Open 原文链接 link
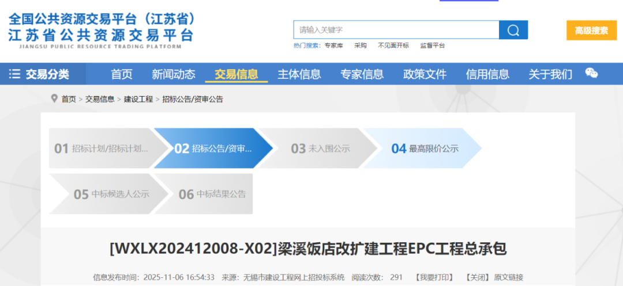The width and height of the screenshot is (623, 286). 509,277
